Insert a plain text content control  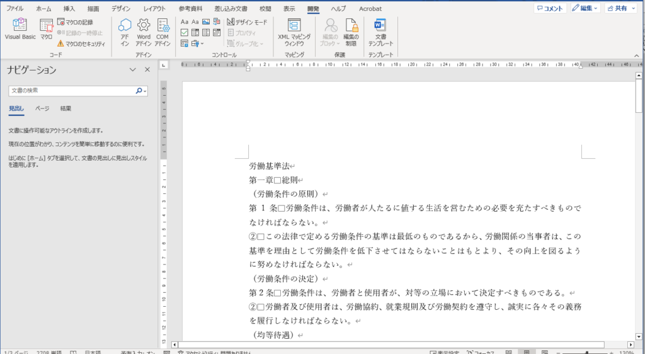195,22
